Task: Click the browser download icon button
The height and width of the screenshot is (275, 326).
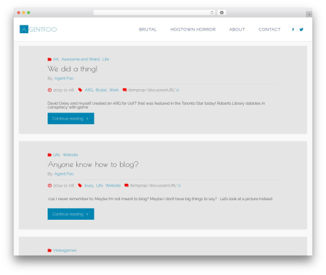Action: [222, 12]
